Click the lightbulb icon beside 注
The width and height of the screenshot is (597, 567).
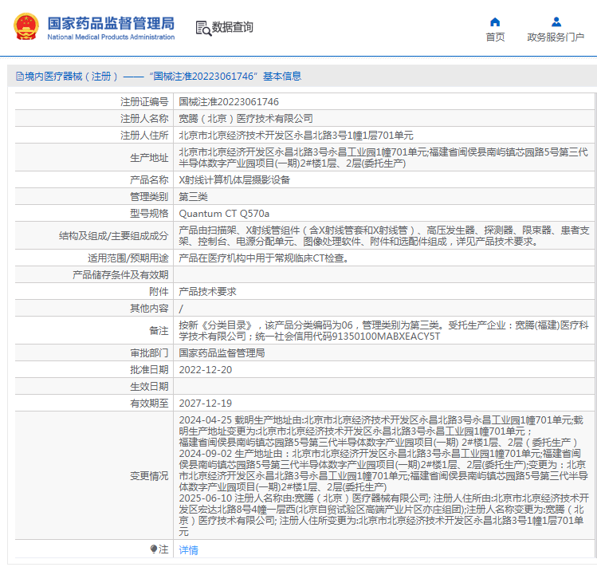tap(154, 549)
